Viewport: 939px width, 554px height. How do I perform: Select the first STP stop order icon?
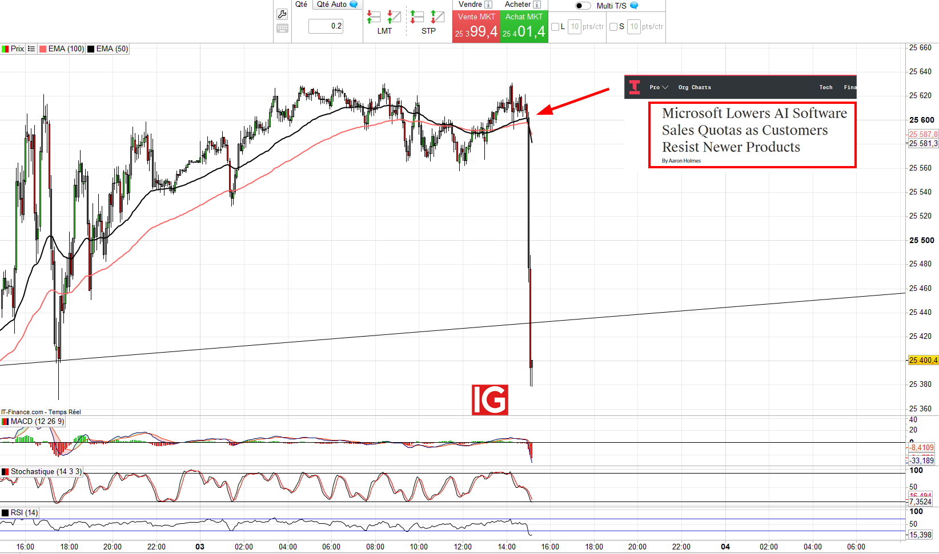point(417,17)
